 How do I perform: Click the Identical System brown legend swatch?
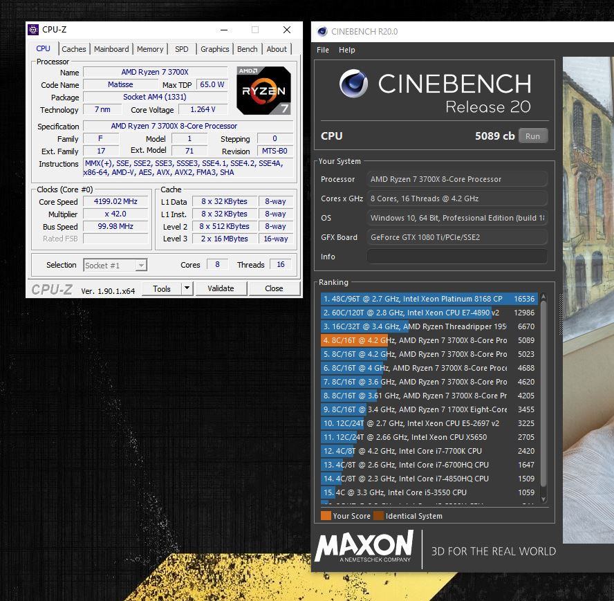[379, 516]
